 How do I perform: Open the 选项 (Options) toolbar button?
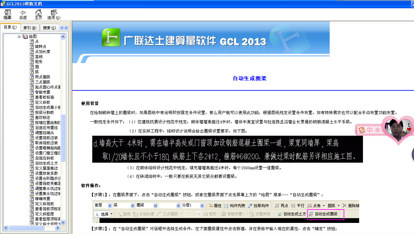(54, 14)
